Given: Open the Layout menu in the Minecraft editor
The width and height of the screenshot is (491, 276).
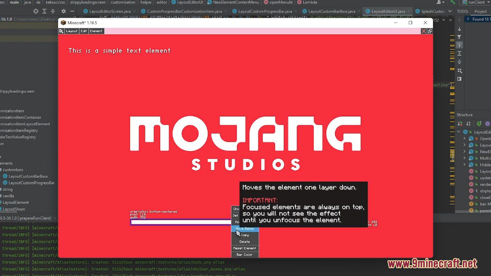Looking at the screenshot, I should click(71, 31).
